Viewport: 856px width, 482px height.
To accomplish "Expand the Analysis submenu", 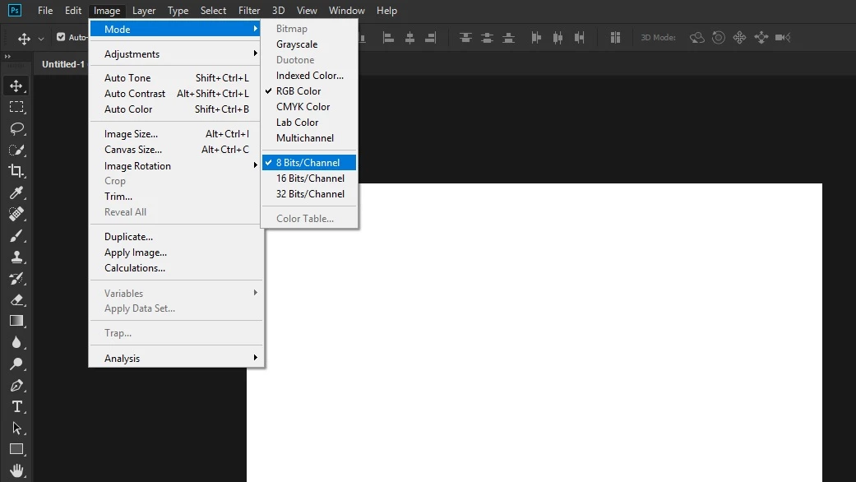I will pos(175,359).
